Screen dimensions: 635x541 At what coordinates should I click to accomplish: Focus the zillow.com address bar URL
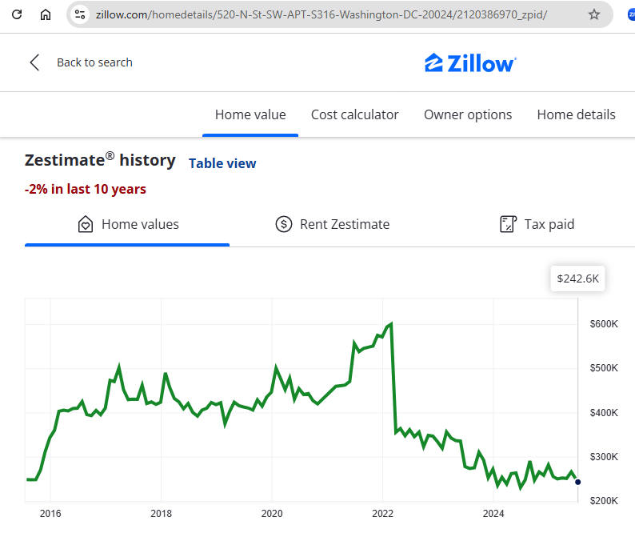pos(320,14)
